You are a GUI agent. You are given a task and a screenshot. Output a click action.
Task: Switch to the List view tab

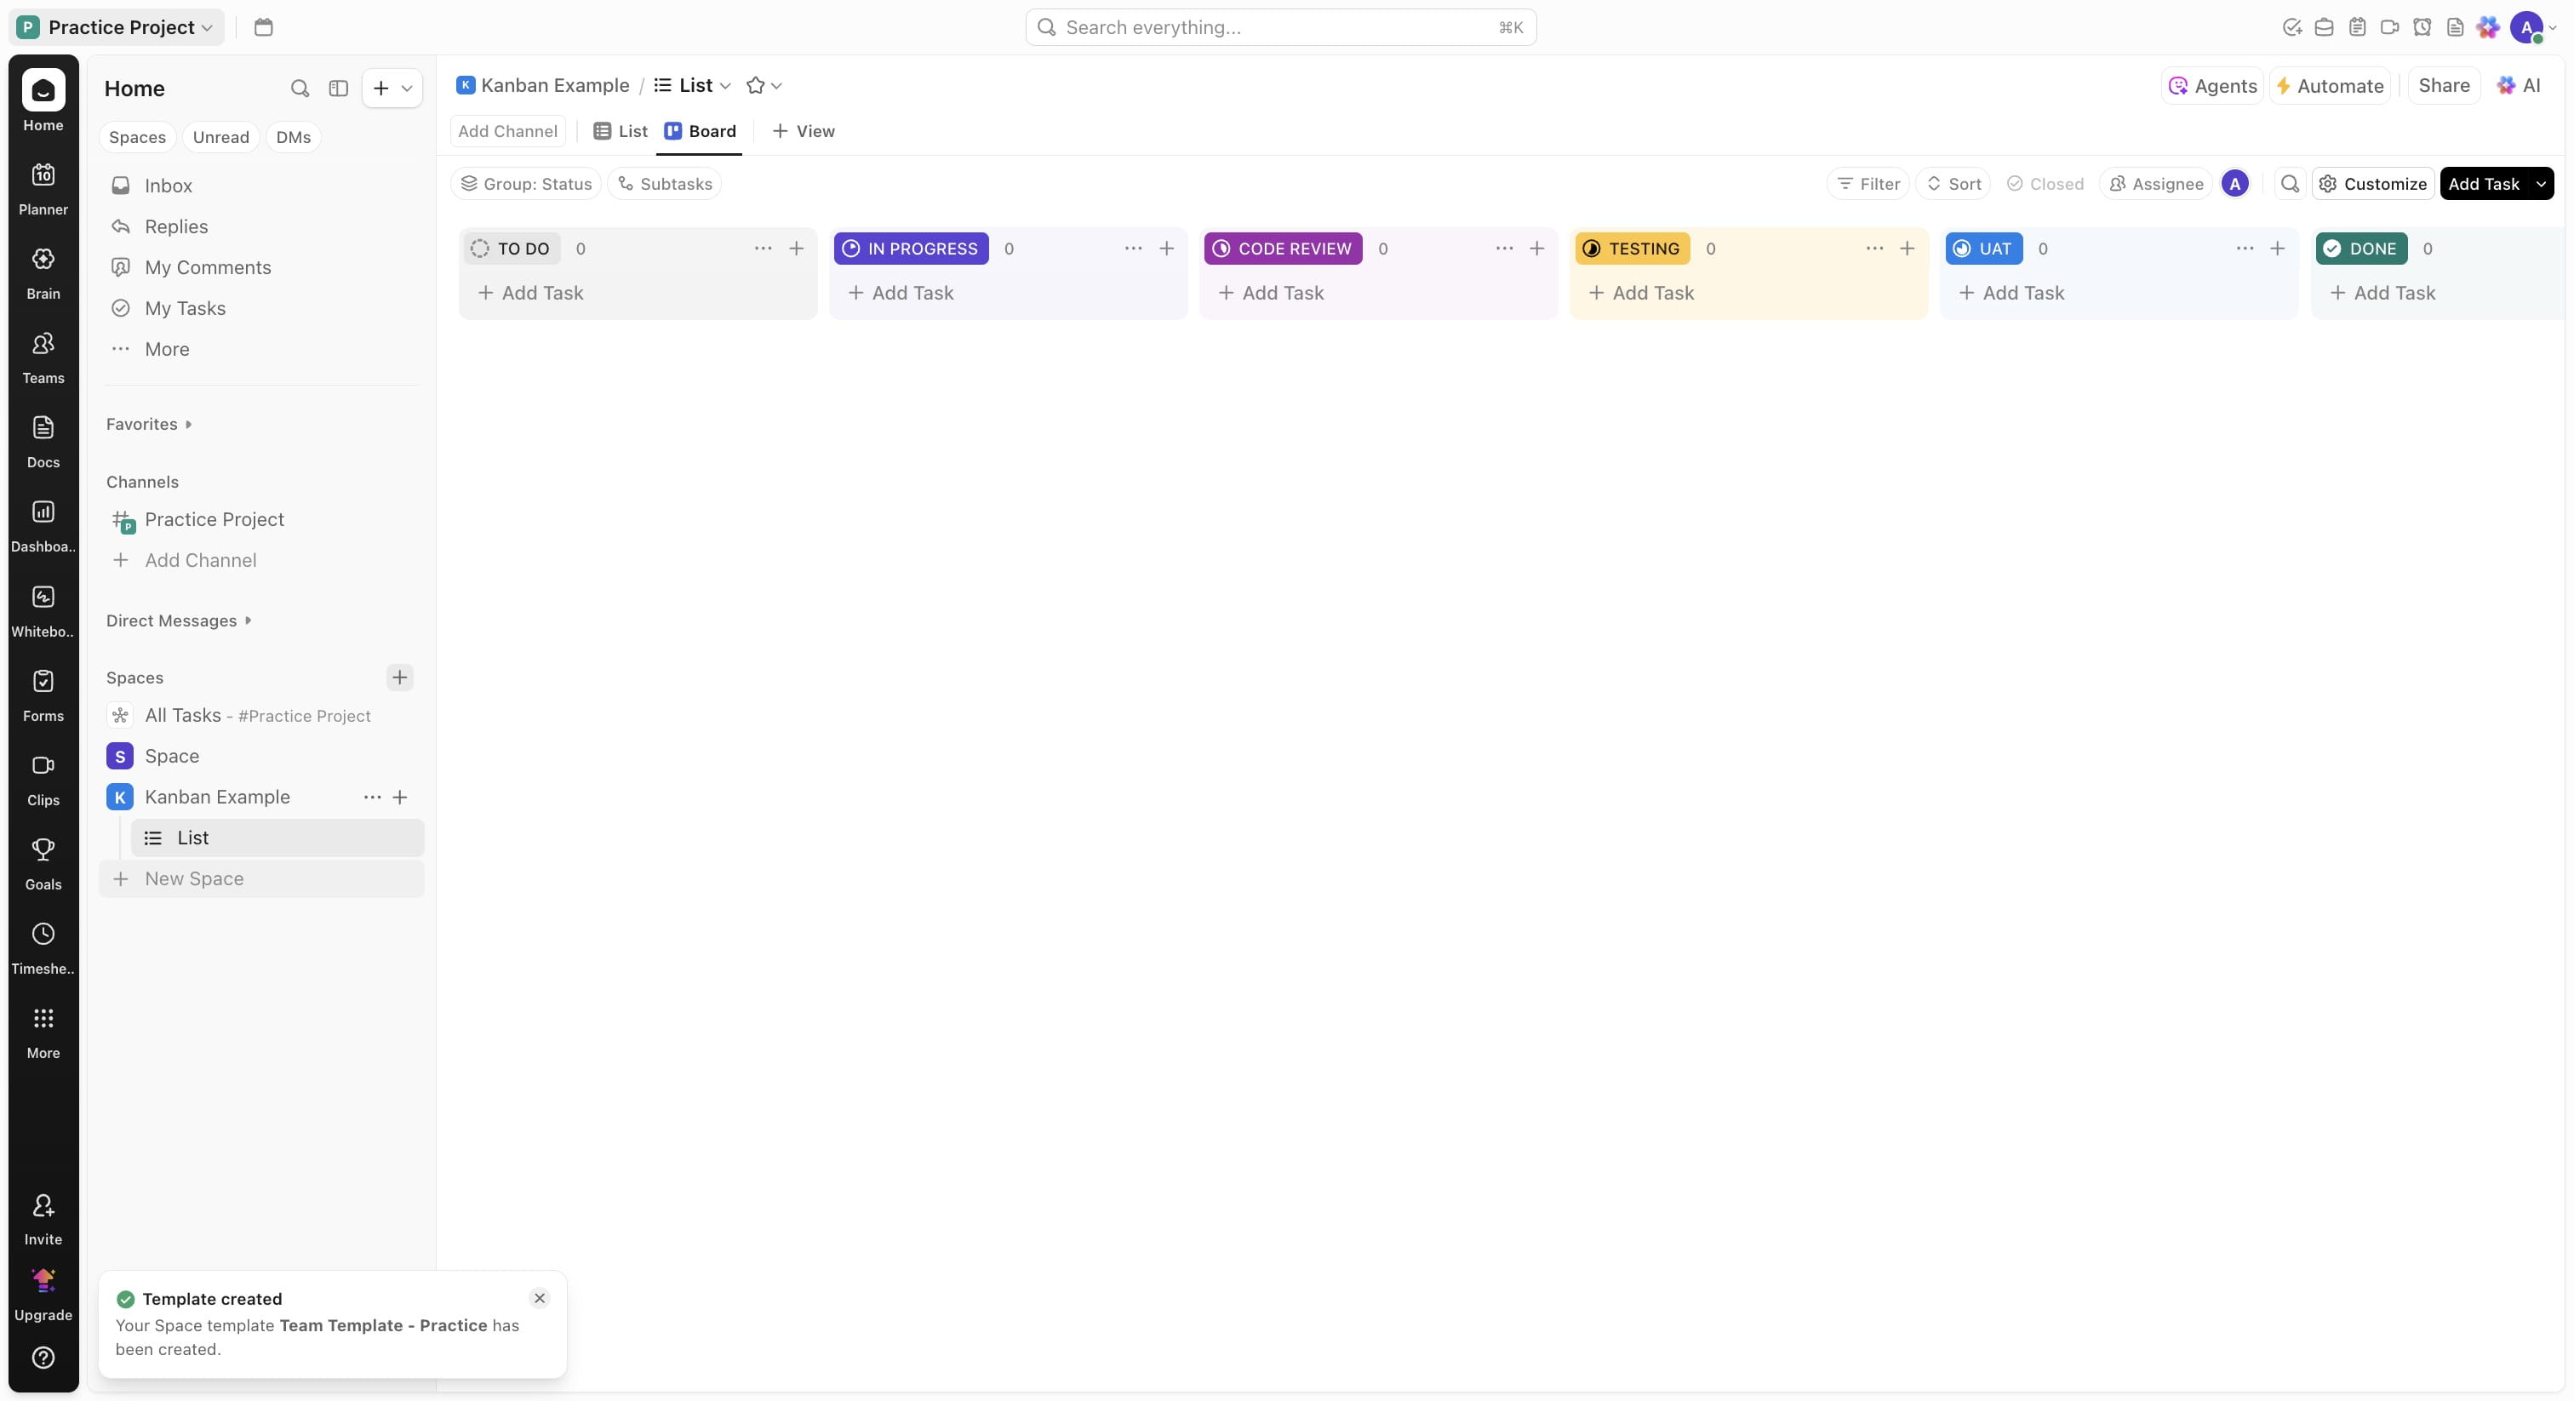click(621, 132)
